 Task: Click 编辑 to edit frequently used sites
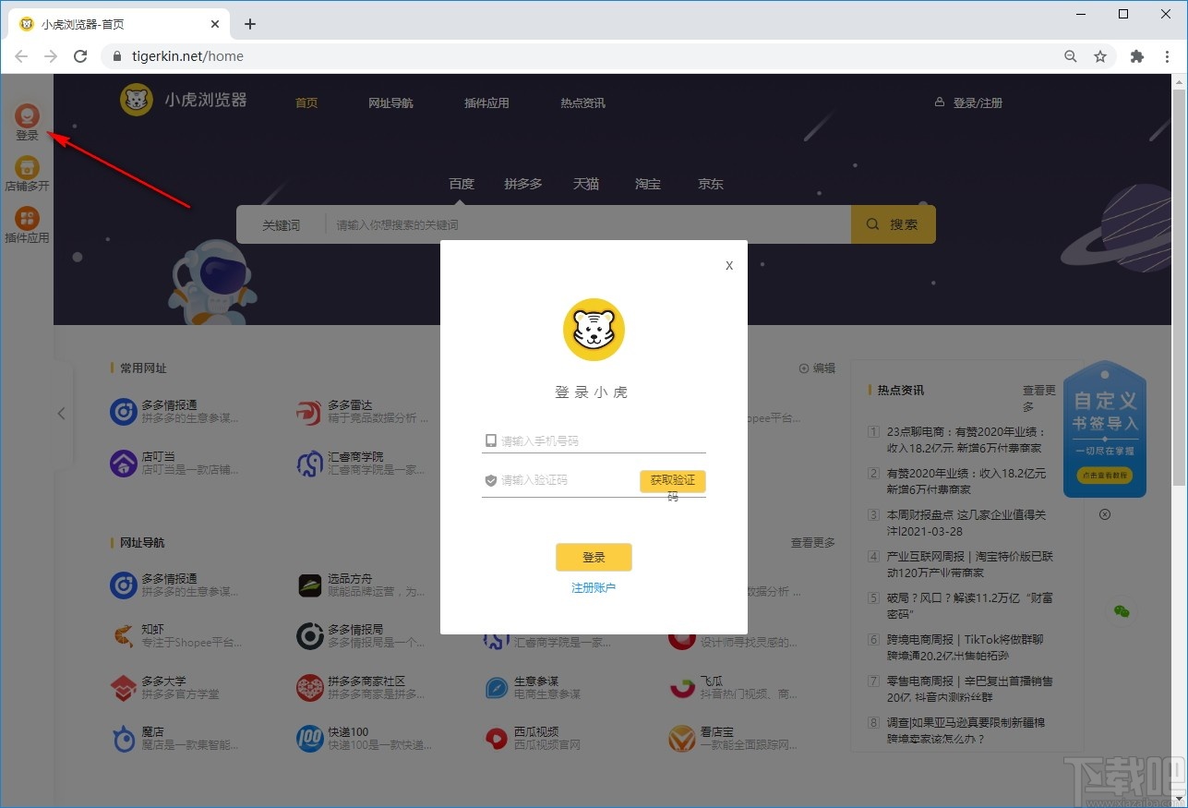click(817, 368)
